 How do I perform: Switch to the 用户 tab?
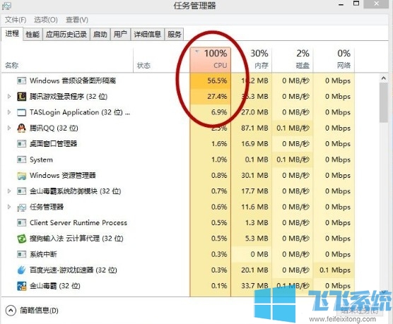click(120, 34)
